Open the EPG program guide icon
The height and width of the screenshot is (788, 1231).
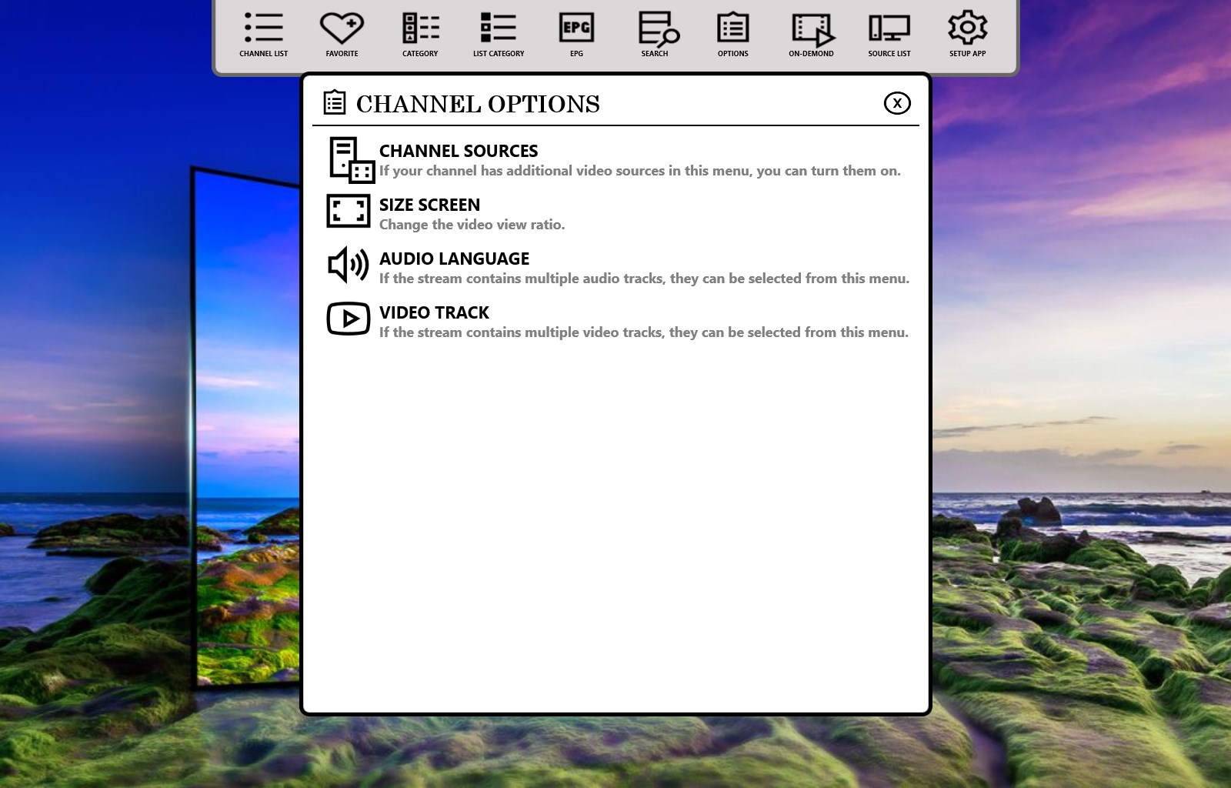576,28
